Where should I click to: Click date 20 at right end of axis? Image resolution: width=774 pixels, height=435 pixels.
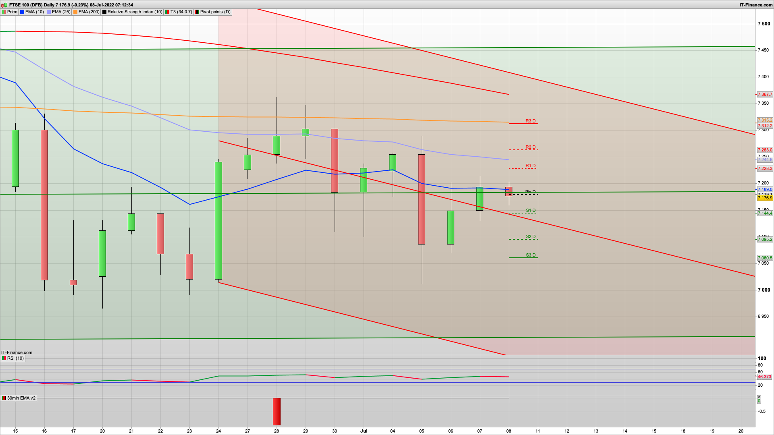pos(741,431)
